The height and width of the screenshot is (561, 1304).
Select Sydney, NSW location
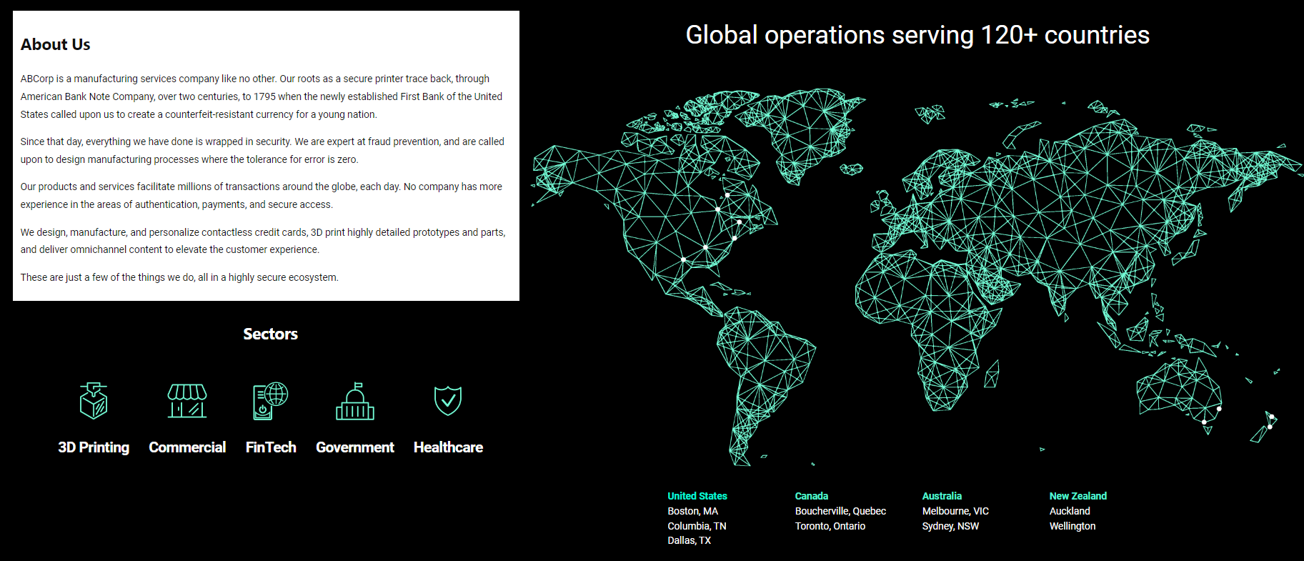tap(950, 526)
